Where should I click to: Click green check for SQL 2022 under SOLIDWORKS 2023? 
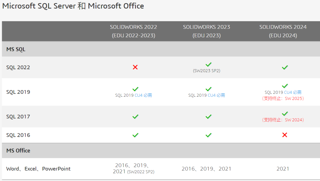(x=208, y=64)
